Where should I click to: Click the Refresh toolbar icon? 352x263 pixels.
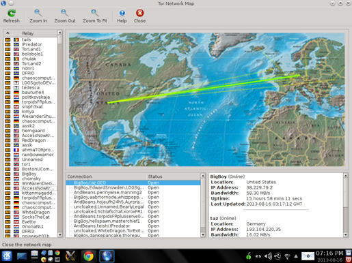(x=12, y=13)
